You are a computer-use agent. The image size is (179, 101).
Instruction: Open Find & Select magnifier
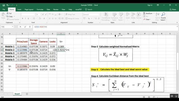click(x=163, y=17)
